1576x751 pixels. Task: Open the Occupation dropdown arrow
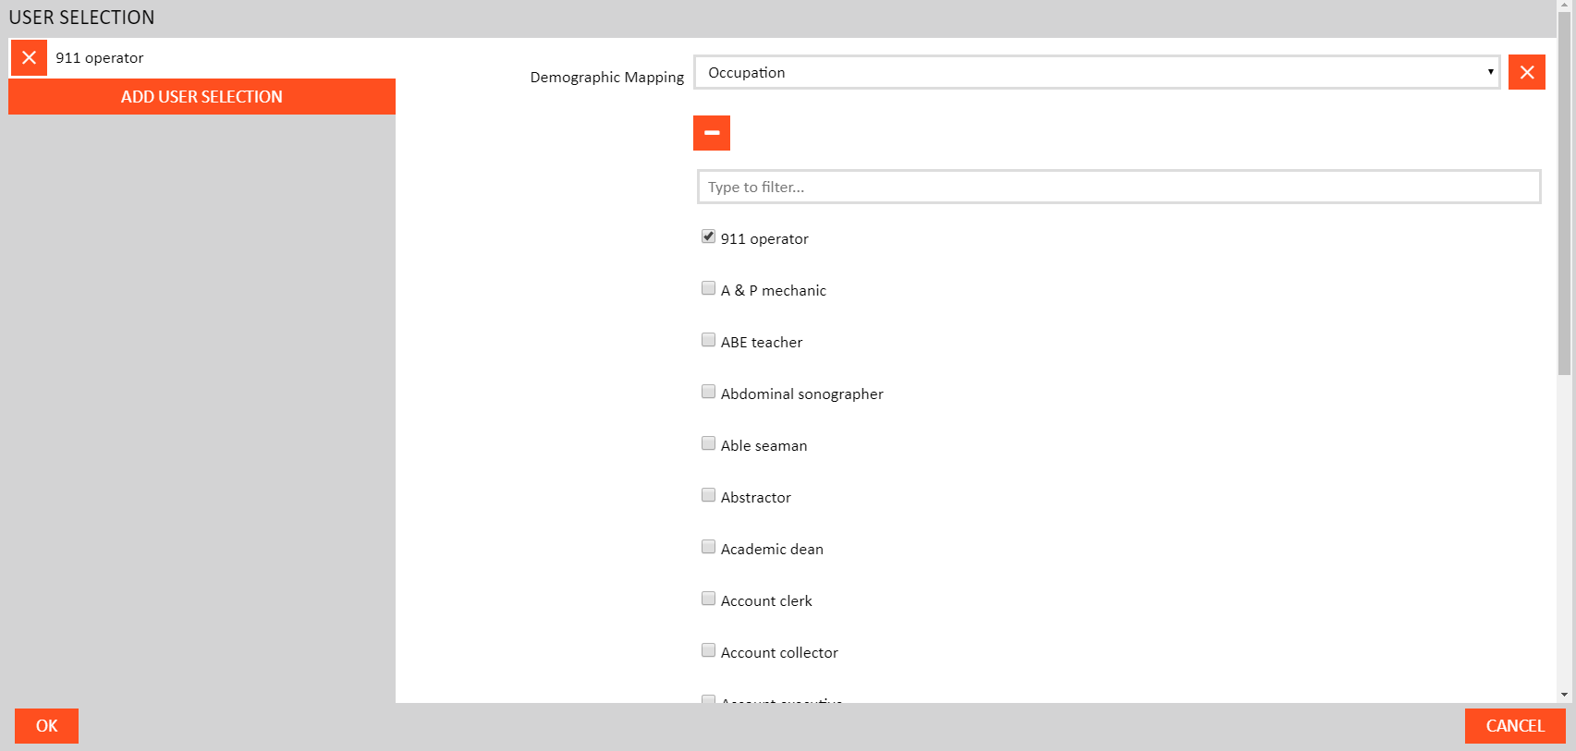click(1490, 72)
